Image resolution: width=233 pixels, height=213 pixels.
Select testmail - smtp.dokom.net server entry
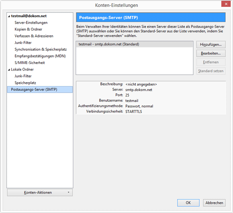point(135,44)
